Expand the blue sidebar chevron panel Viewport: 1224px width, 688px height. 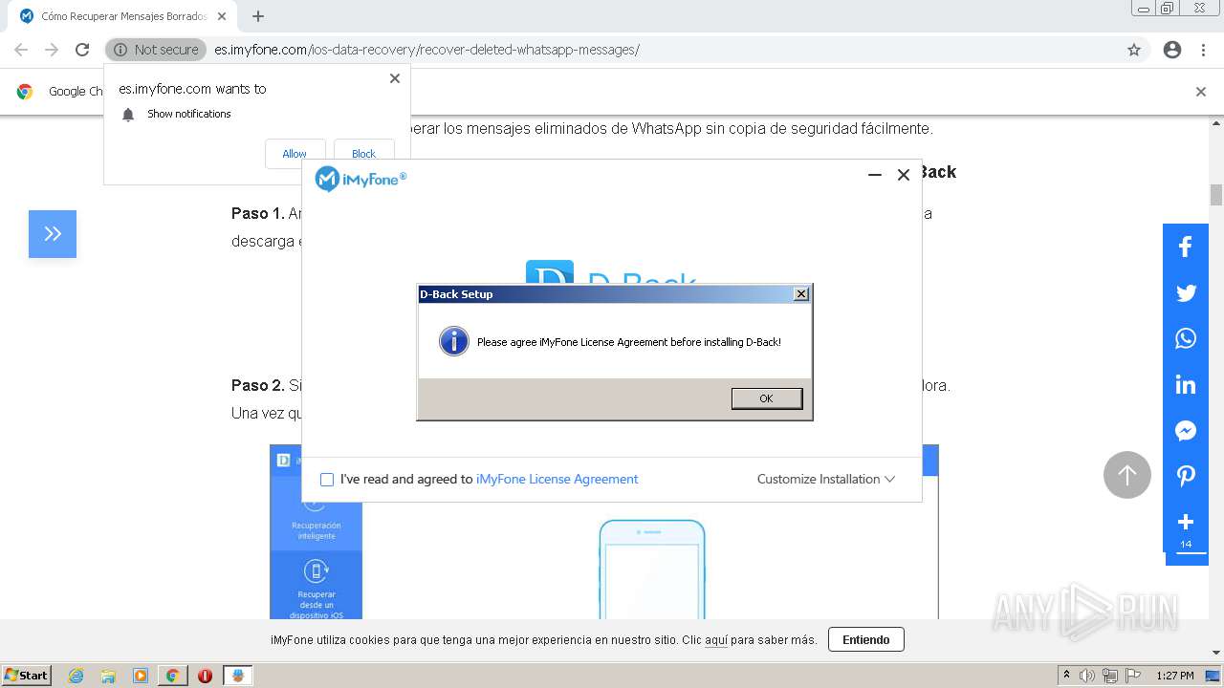click(53, 234)
